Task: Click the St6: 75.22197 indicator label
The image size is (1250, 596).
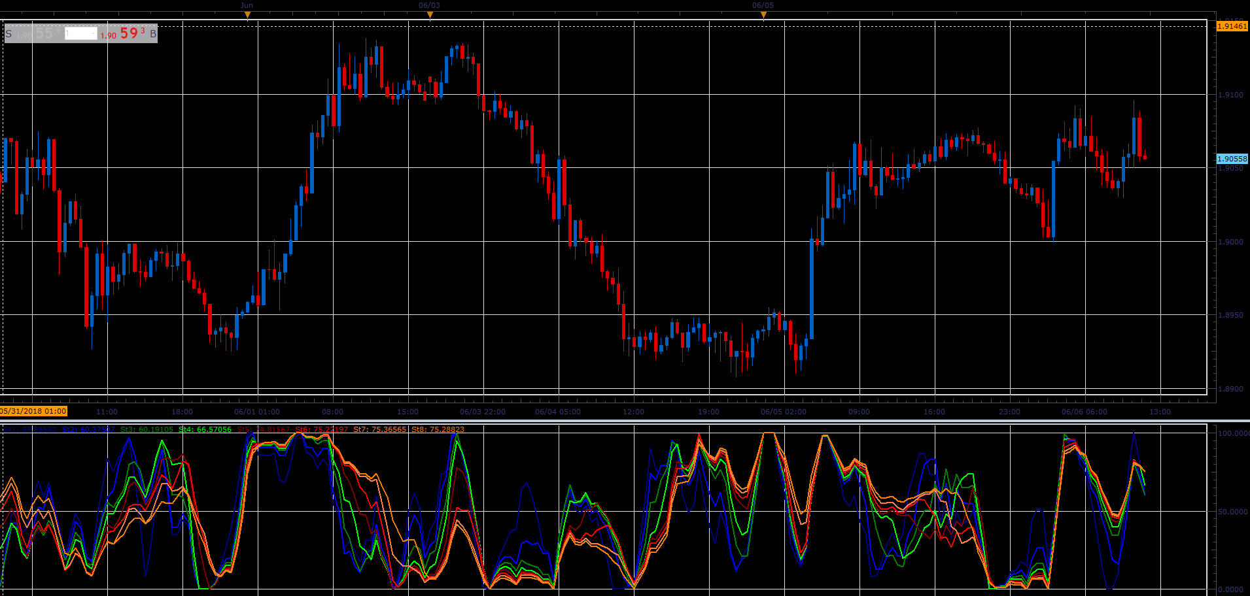Action: 321,429
